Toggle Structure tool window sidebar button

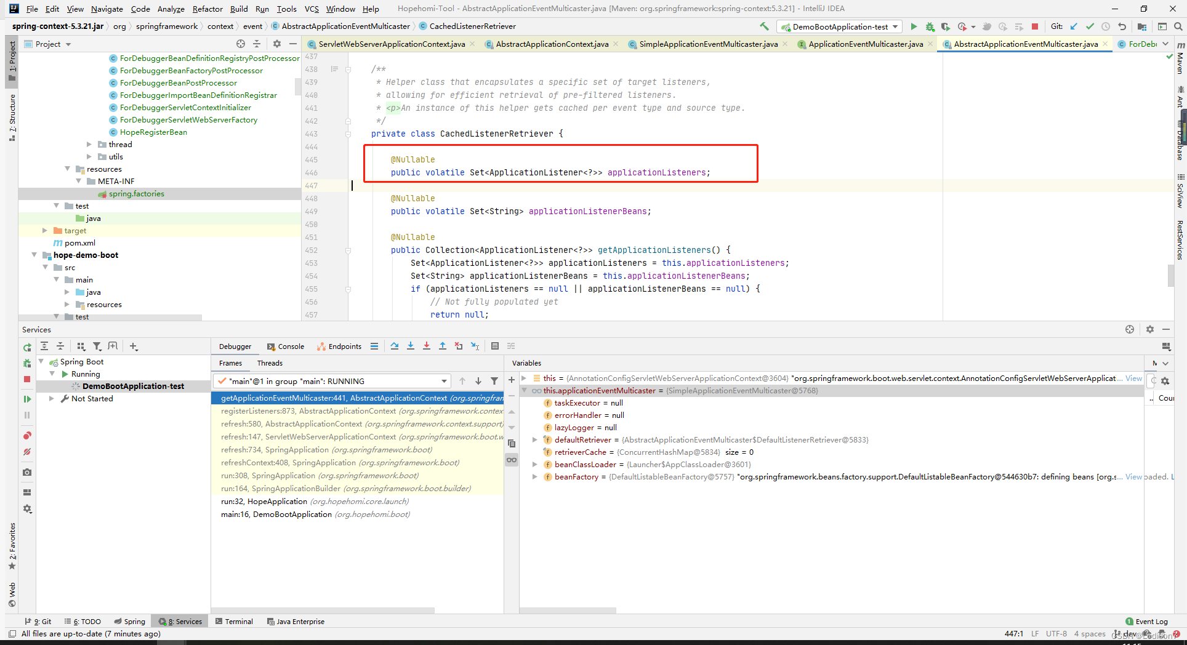12,117
